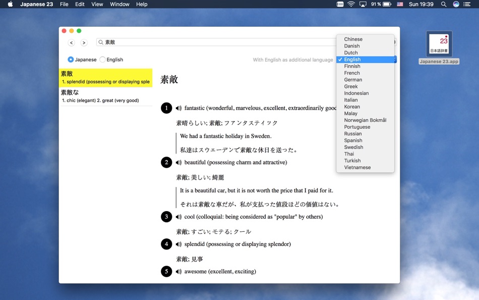Viewport: 479px width, 300px height.
Task: Click the US flag input source icon
Action: point(400,4)
